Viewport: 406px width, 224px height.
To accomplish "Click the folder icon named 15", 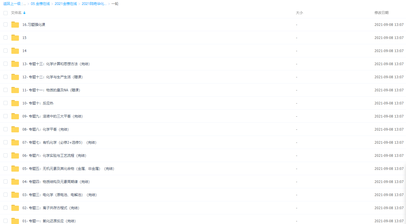I will click(15, 38).
